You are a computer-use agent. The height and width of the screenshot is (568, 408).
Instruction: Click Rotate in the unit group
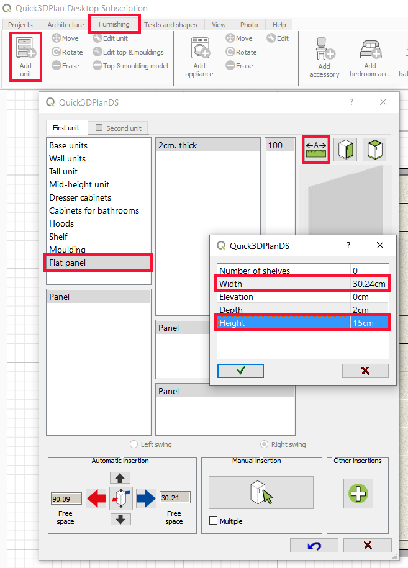(x=68, y=52)
